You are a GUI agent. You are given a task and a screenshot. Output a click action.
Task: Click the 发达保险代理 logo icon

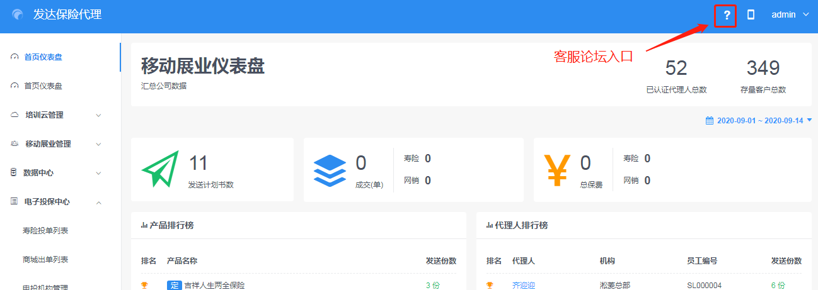[x=18, y=15]
